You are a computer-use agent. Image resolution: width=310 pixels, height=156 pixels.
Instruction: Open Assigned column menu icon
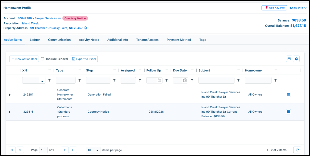pos(140,70)
